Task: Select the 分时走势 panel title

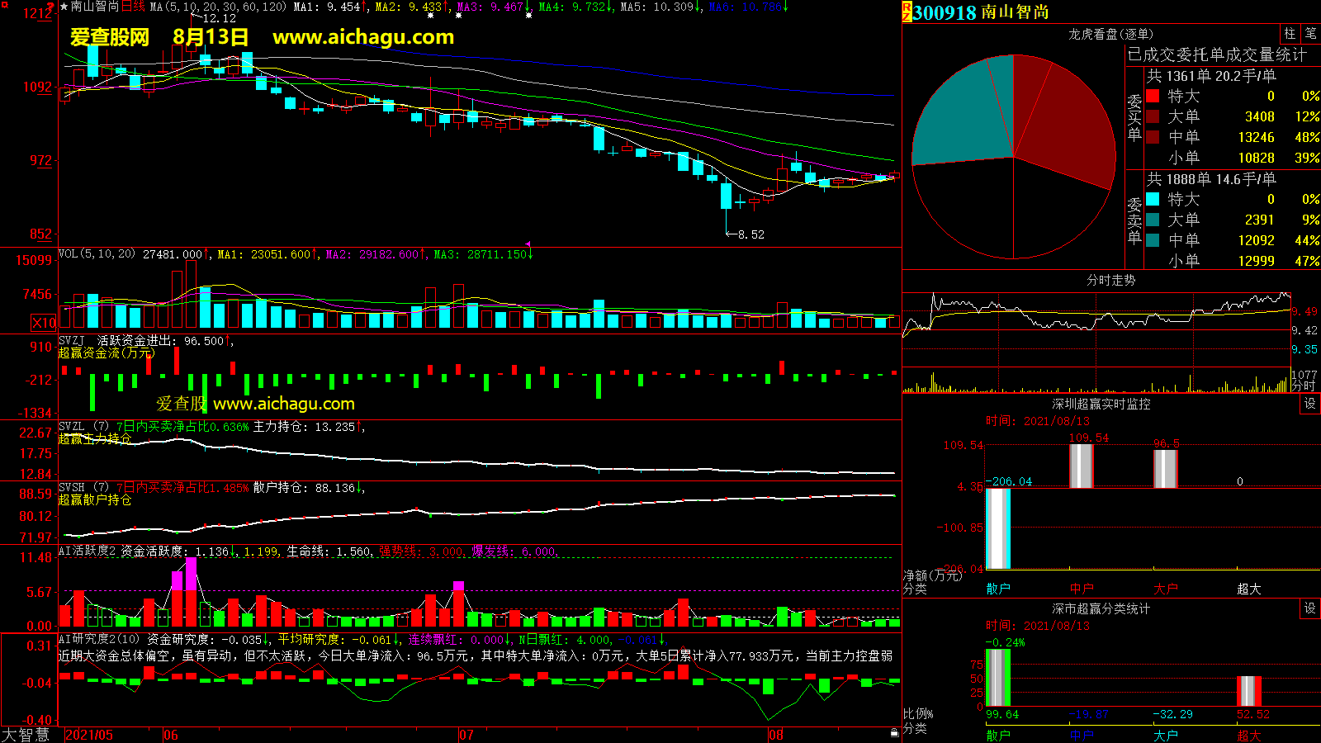Action: [1110, 281]
